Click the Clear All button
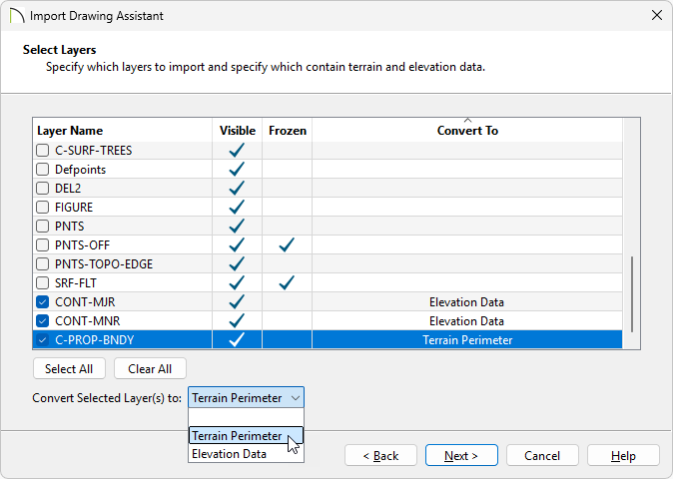This screenshot has width=673, height=479. (x=150, y=369)
